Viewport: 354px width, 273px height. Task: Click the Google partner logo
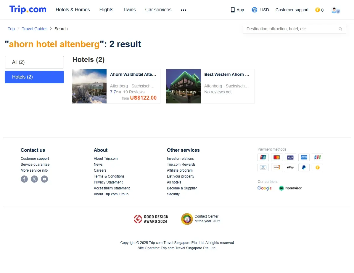coord(265,188)
